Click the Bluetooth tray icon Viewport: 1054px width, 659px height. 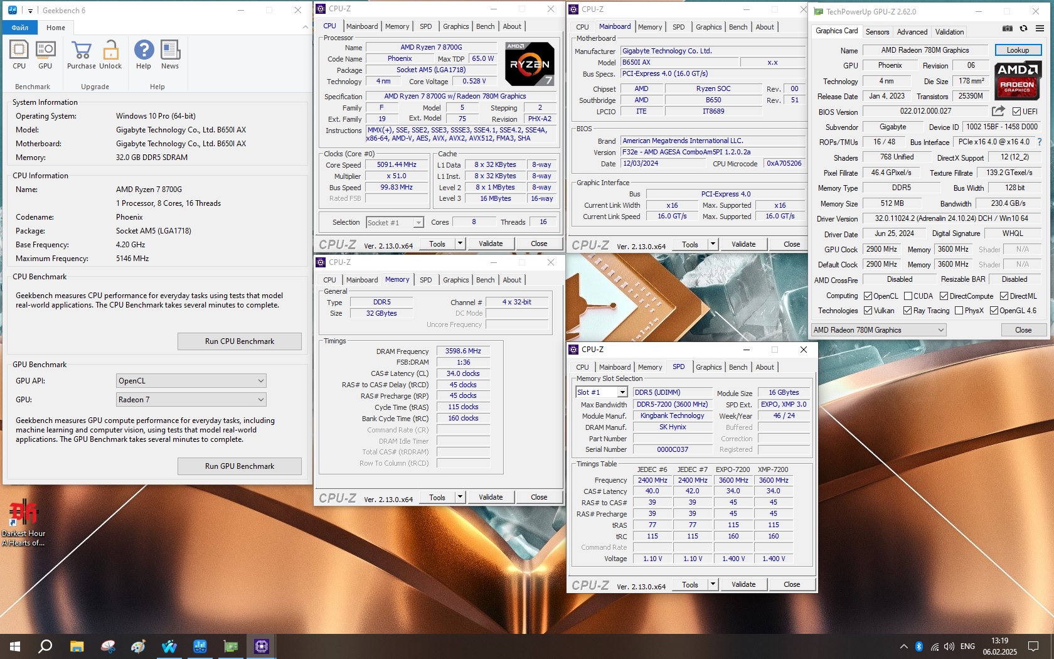919,646
